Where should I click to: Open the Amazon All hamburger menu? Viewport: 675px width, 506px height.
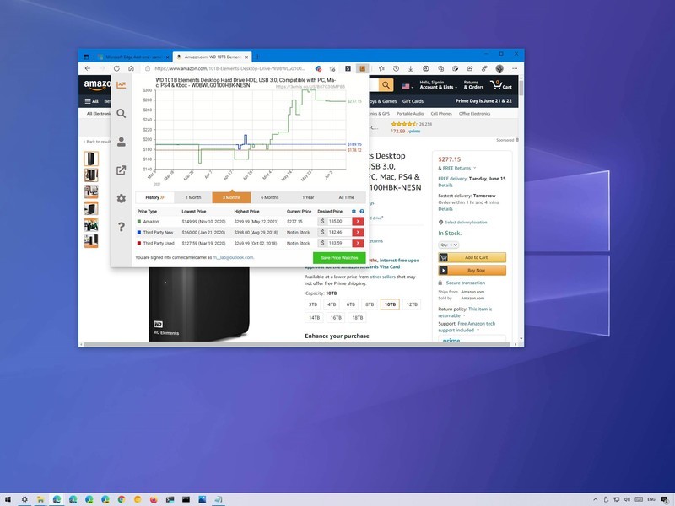pos(91,101)
